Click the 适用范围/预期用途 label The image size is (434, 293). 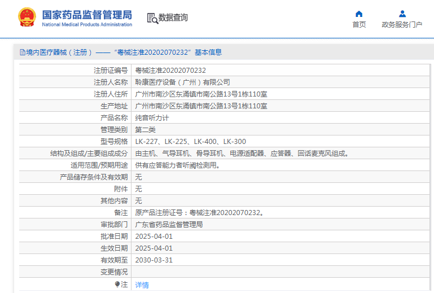tap(99, 165)
